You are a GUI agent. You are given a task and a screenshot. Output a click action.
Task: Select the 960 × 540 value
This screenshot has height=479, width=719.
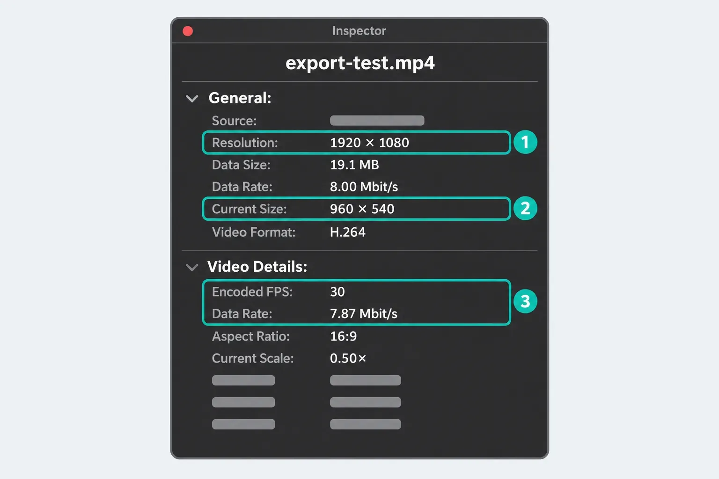(x=362, y=209)
